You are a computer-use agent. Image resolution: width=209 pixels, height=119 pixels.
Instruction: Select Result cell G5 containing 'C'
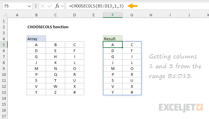(132, 45)
